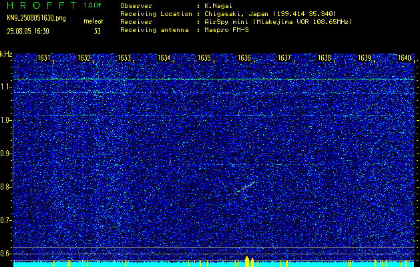This screenshot has height=267, width=420.
Task: Click the 1639 time marker
Action: (365, 58)
